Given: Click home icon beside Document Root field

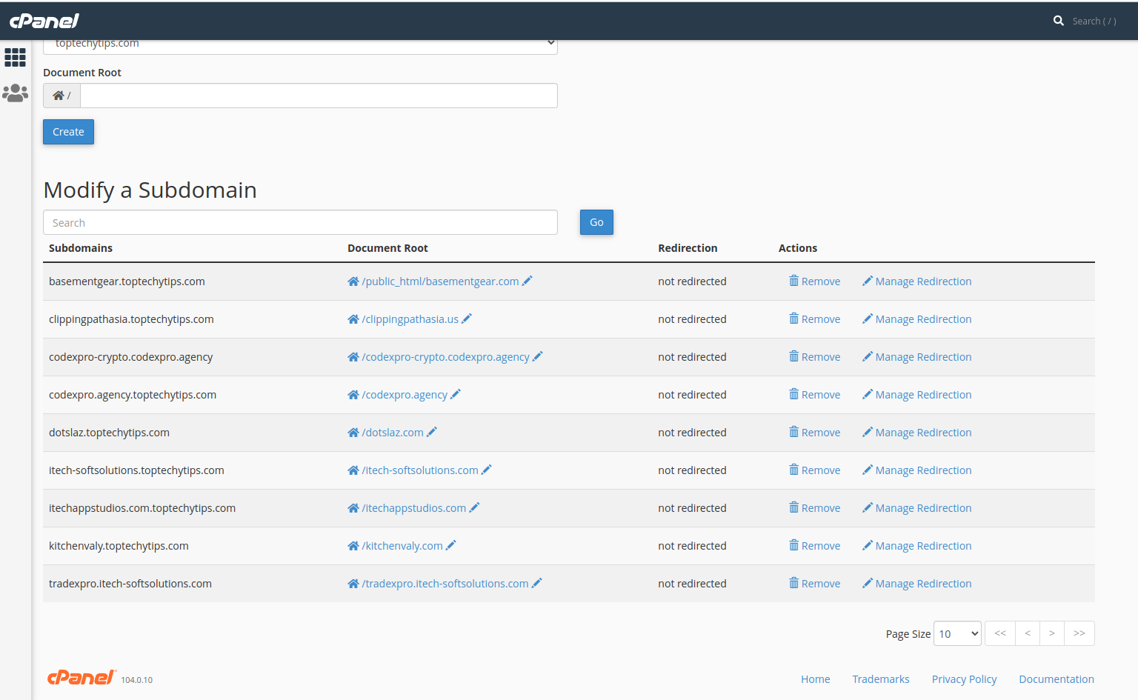Looking at the screenshot, I should (x=58, y=96).
